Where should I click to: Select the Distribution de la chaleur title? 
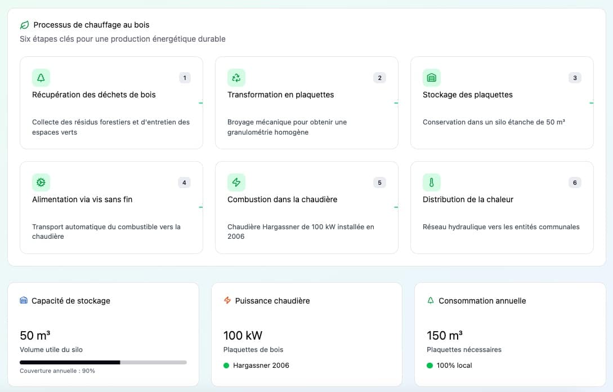point(468,199)
